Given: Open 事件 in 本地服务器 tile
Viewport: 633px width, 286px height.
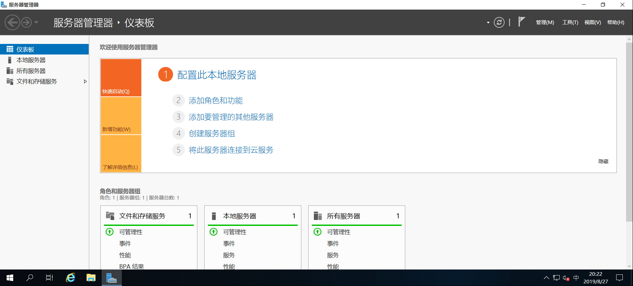Looking at the screenshot, I should (x=229, y=243).
